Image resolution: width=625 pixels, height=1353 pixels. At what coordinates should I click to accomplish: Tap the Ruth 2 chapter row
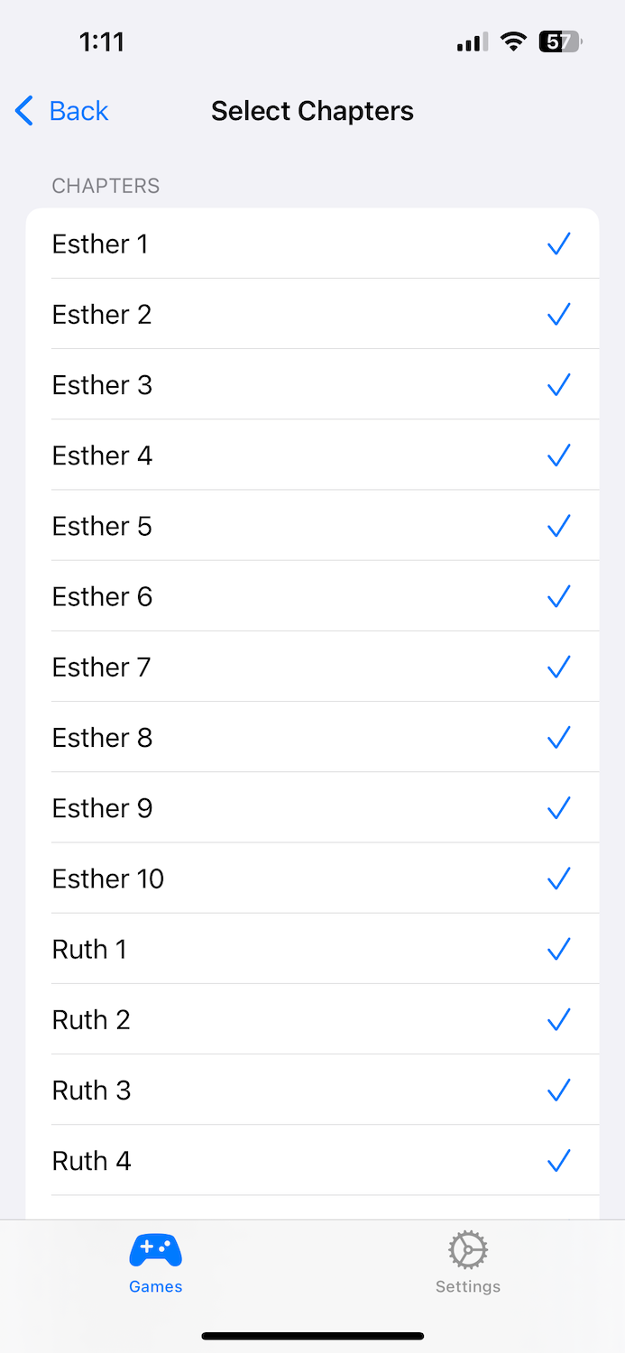pos(91,1020)
